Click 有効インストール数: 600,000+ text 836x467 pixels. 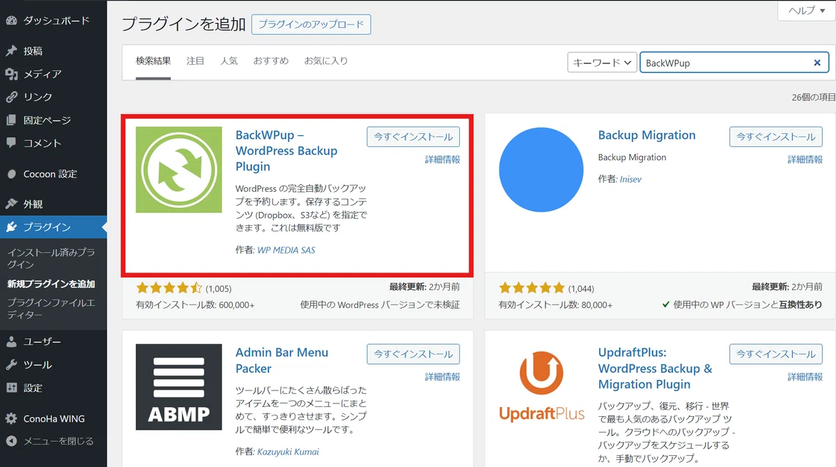[195, 305]
